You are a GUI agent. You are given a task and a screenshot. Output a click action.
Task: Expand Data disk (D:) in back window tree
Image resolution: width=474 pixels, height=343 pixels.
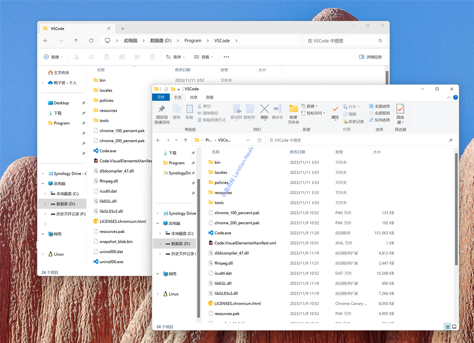(45, 204)
